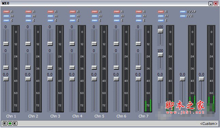Mute the eighth channel with M button
Screen dimensions: 220x128
click(x=161, y=16)
